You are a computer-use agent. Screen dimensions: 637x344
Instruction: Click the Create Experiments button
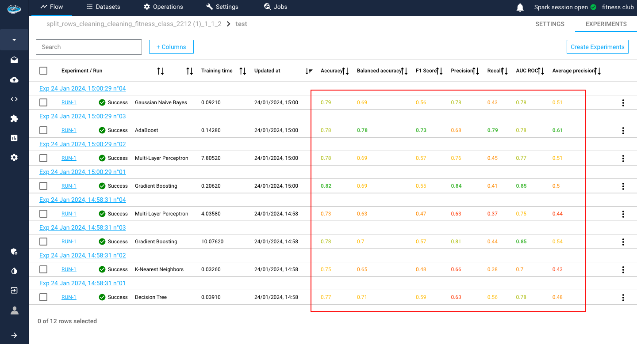pos(597,47)
